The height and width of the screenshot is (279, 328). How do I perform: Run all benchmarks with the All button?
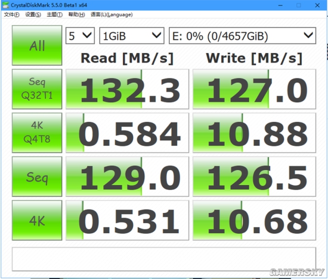tap(37, 45)
